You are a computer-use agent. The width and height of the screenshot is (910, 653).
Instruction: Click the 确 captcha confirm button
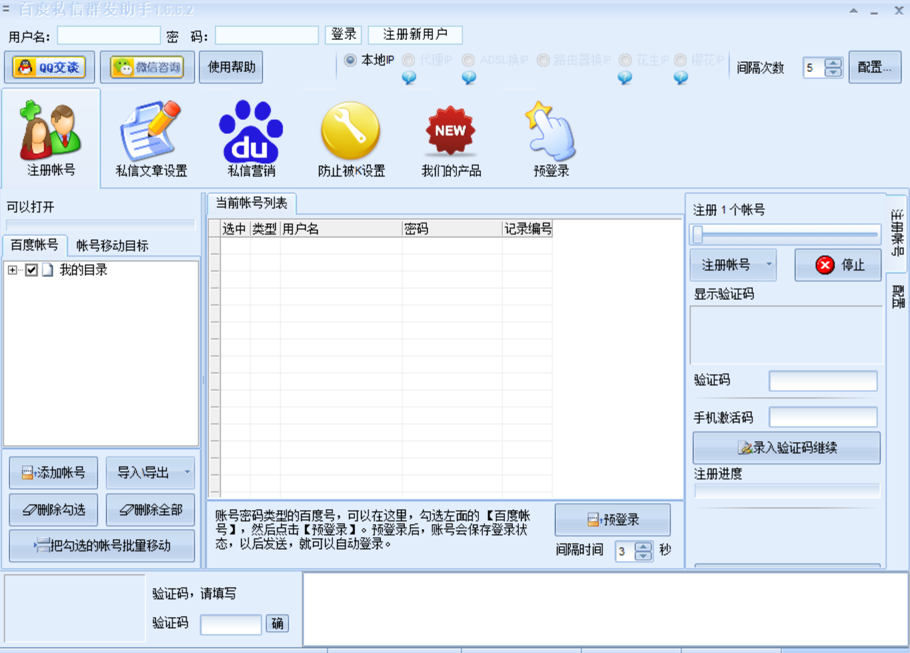coord(277,624)
